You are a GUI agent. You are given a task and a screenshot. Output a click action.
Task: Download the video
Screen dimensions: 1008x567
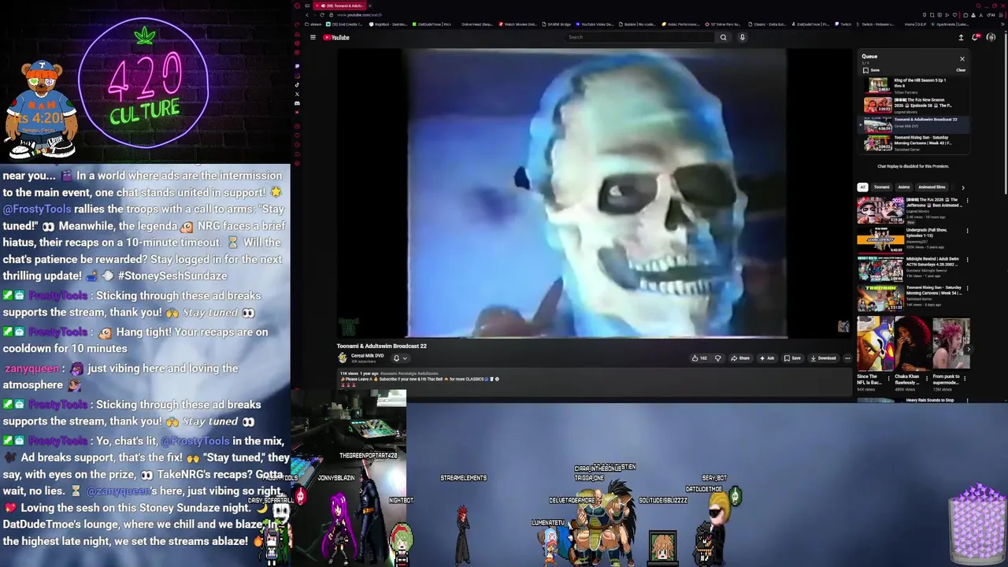(x=823, y=358)
